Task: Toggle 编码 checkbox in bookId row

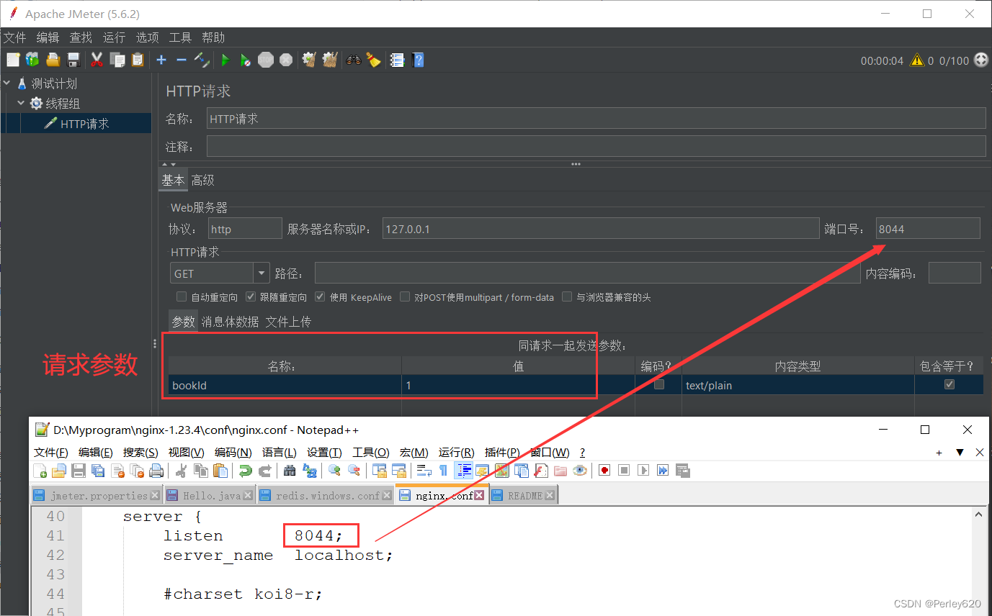Action: [658, 385]
